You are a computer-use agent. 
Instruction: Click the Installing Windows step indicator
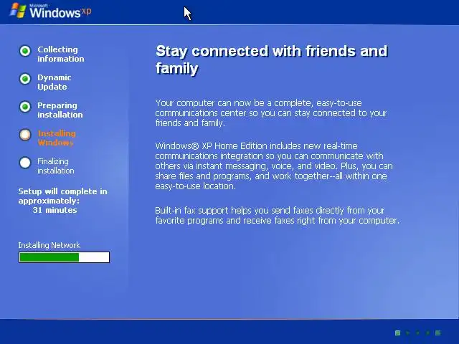coord(25,135)
